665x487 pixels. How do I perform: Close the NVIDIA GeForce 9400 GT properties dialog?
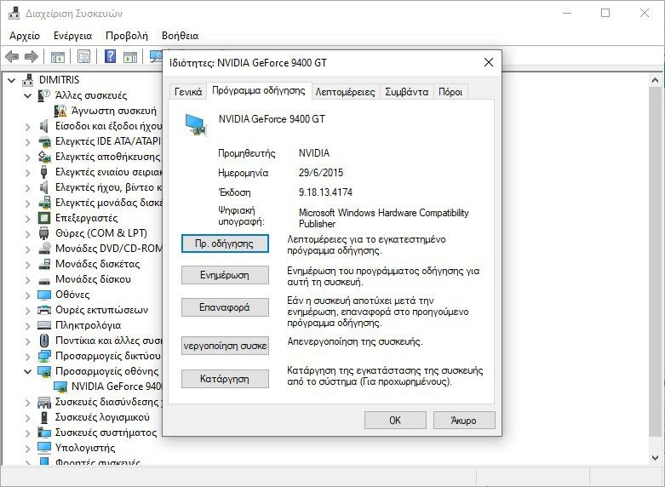pos(489,63)
